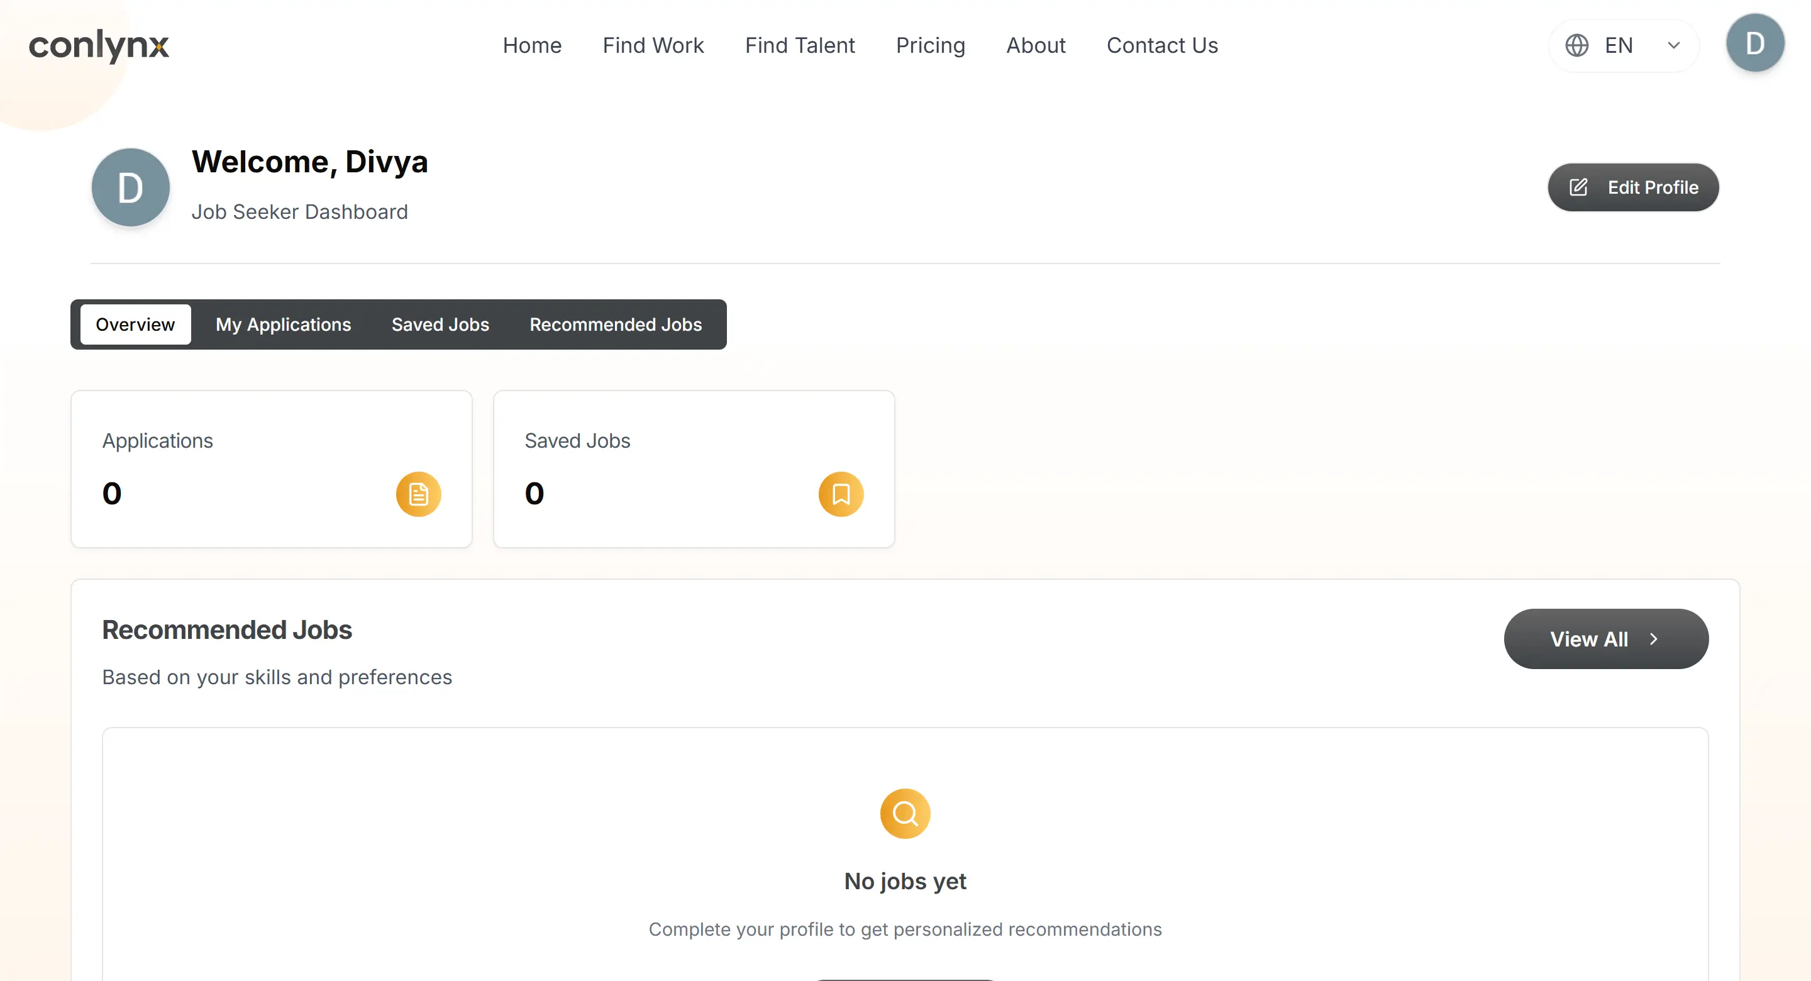Click the pencil icon in Edit Profile

click(1578, 187)
